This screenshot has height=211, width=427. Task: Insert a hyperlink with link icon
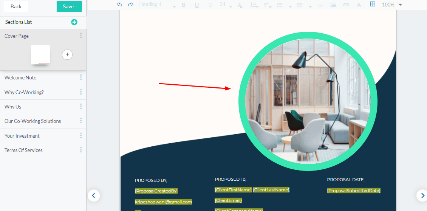click(x=346, y=5)
